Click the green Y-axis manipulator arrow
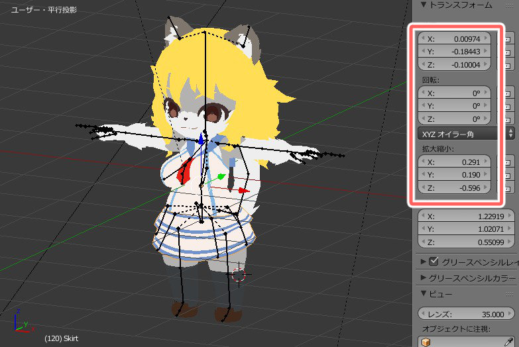This screenshot has width=519, height=347. click(221, 177)
